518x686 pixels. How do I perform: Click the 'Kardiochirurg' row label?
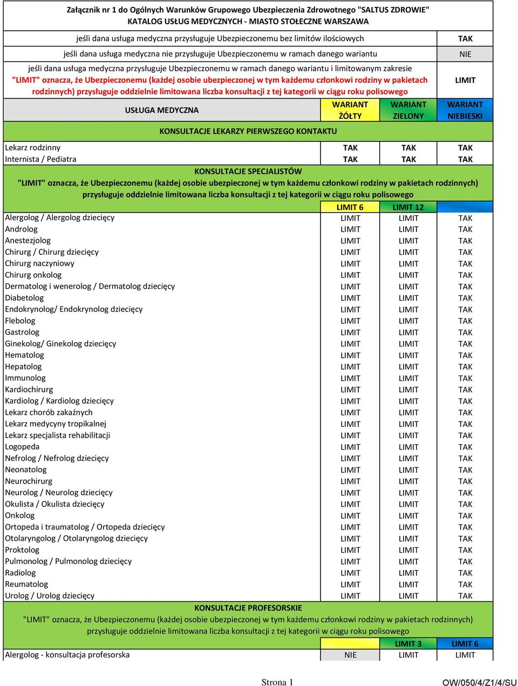point(29,390)
